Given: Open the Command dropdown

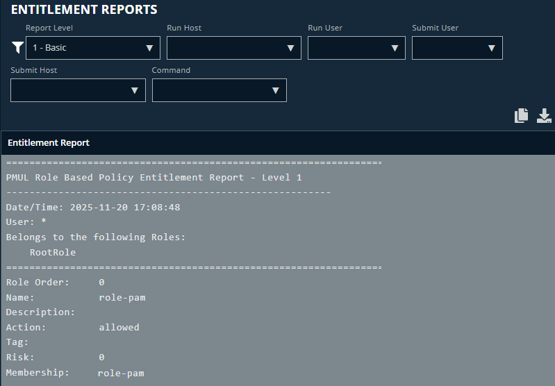Looking at the screenshot, I should coord(219,90).
